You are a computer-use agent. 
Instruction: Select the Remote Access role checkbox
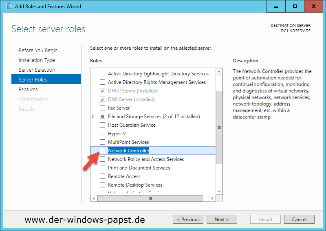pyautogui.click(x=103, y=176)
